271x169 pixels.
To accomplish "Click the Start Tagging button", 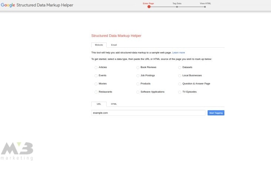I will click(x=216, y=113).
